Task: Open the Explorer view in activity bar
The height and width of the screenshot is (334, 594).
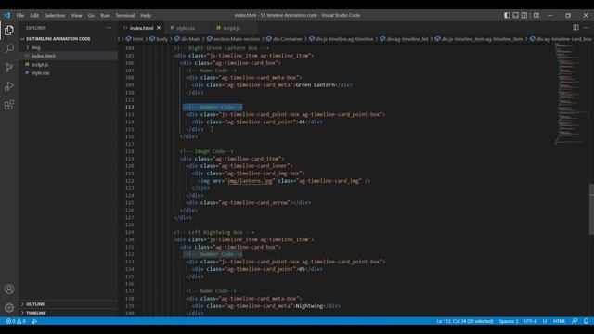Action: pyautogui.click(x=9, y=31)
